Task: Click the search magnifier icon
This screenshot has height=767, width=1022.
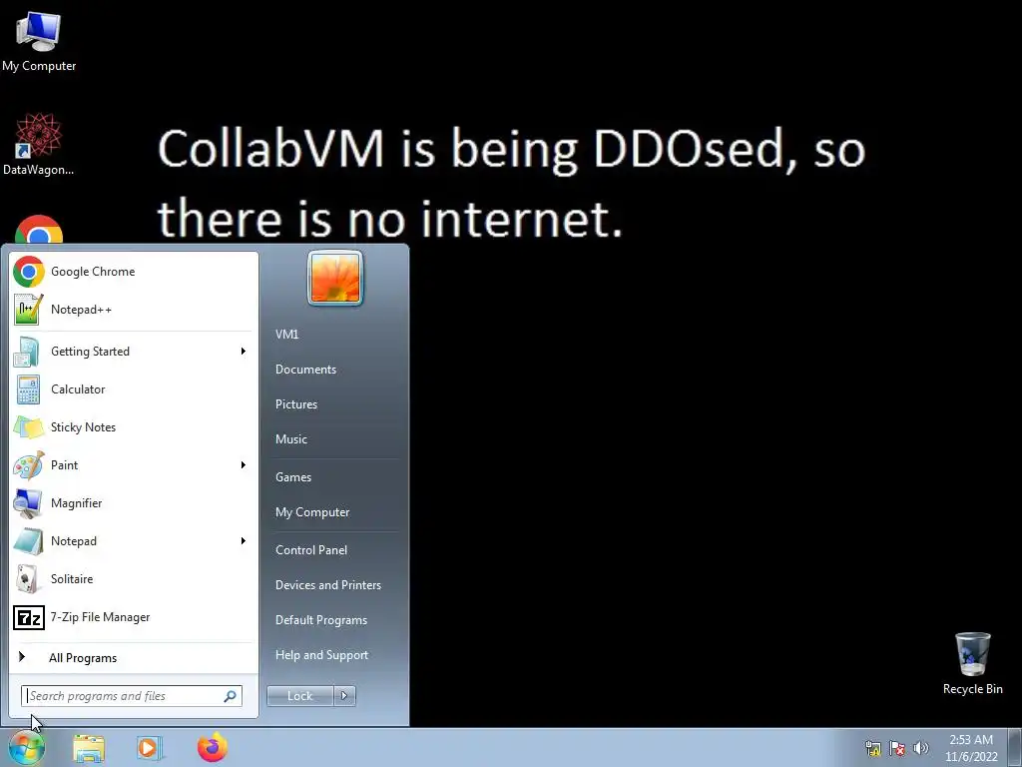Action: pyautogui.click(x=230, y=696)
